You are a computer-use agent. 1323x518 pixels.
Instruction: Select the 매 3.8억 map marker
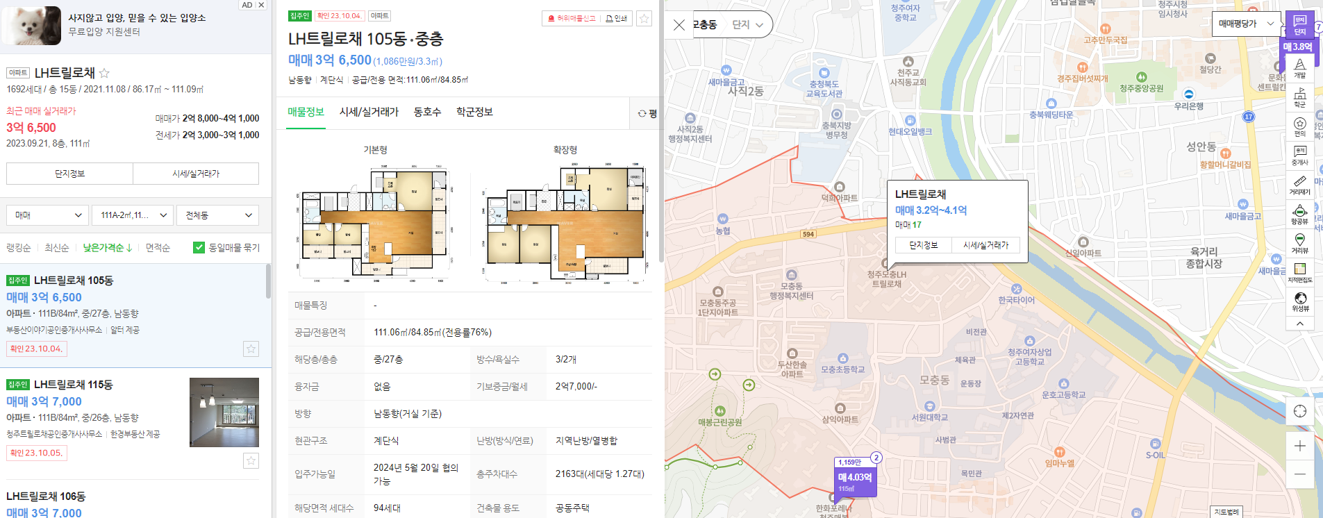1297,47
